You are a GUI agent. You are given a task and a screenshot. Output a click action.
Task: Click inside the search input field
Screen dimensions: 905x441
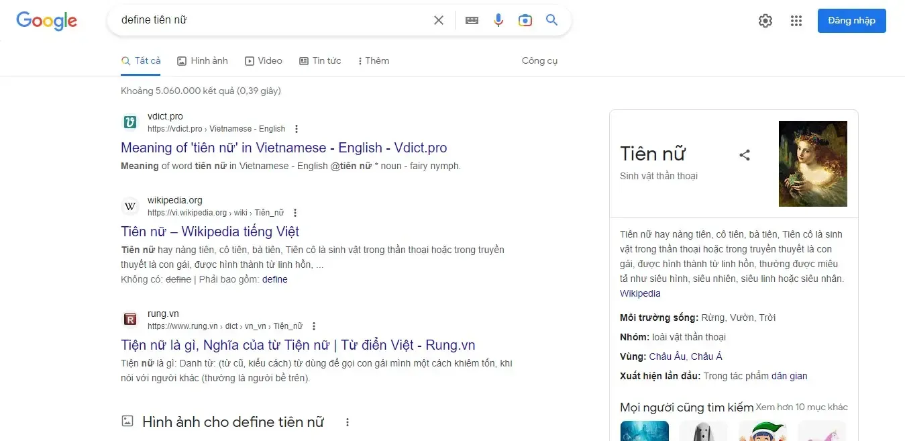coord(268,19)
